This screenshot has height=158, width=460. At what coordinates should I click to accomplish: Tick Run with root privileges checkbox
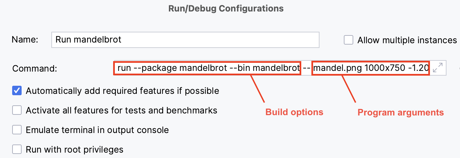click(x=17, y=149)
